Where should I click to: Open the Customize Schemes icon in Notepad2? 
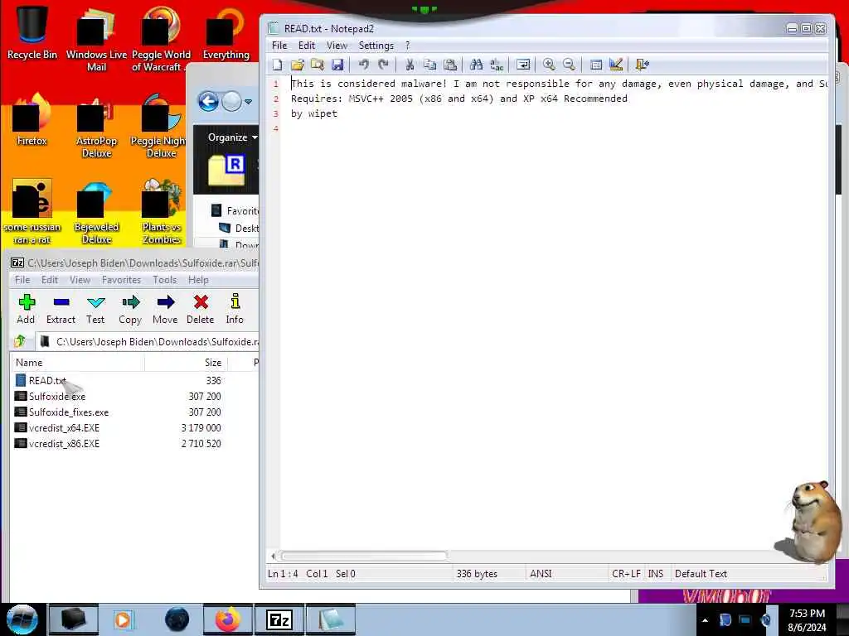tap(616, 65)
